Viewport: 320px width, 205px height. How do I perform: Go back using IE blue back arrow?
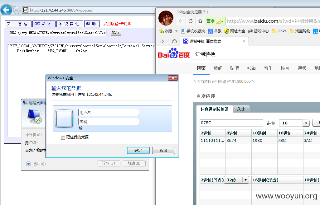tap(6, 10)
